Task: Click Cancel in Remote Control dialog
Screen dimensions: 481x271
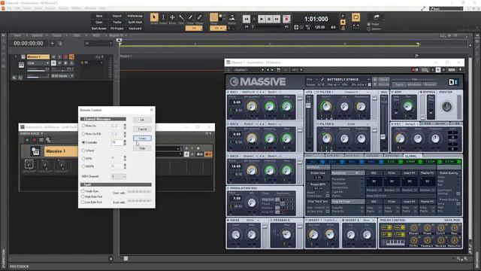Action: [142, 129]
